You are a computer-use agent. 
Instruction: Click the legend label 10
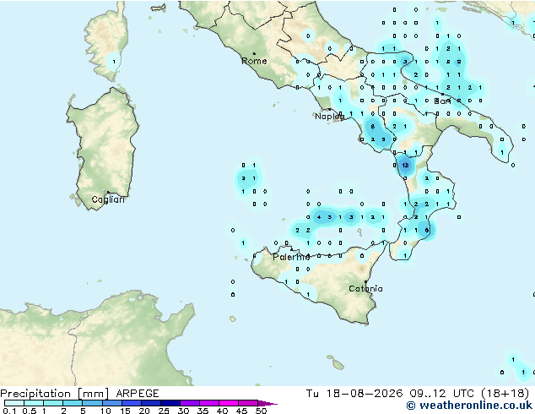click(105, 411)
